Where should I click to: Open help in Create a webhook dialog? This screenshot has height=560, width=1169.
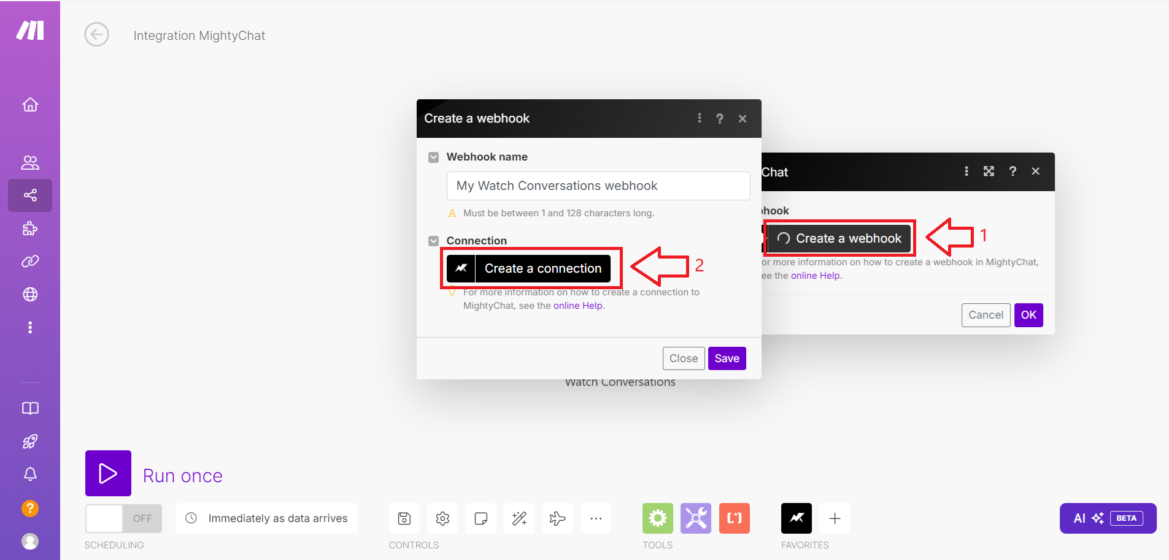pos(720,119)
